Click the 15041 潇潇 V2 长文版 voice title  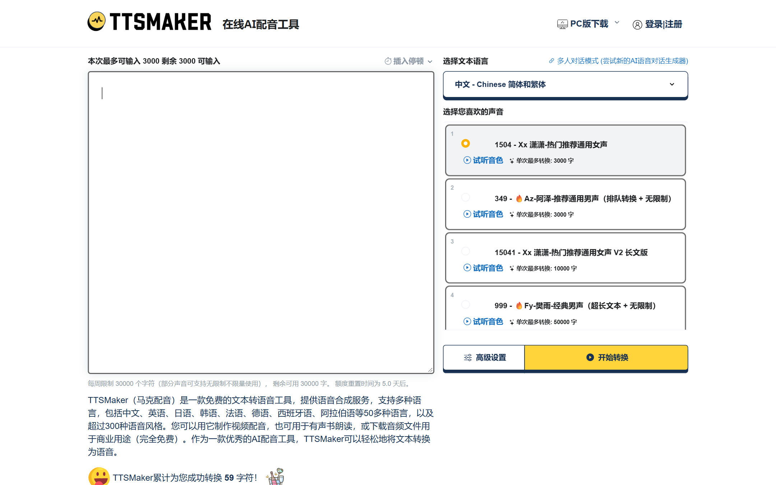click(571, 253)
